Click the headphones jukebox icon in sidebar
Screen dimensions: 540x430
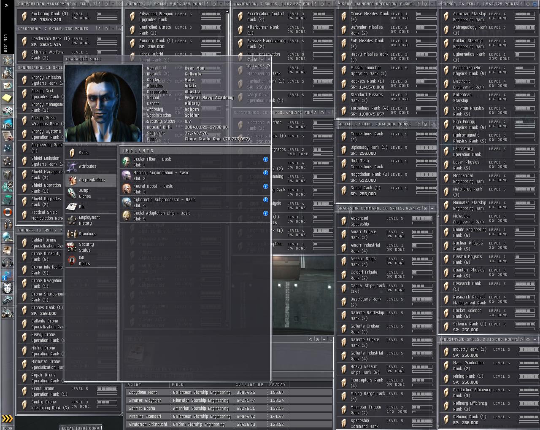point(7,263)
